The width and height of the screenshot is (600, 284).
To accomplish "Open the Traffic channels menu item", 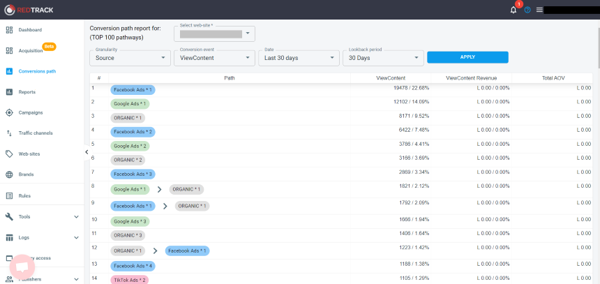I will click(x=36, y=133).
